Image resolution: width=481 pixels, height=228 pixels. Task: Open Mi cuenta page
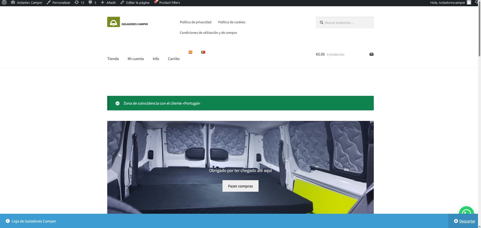[136, 59]
